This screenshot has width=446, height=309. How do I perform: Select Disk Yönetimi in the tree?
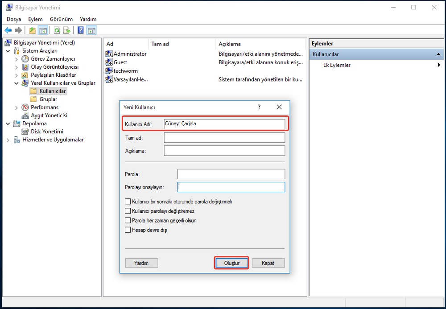47,132
